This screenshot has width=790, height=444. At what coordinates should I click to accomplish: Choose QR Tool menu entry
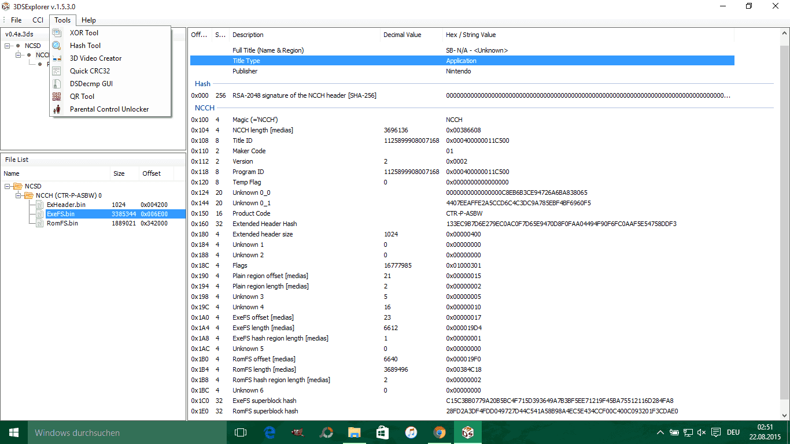(110, 97)
